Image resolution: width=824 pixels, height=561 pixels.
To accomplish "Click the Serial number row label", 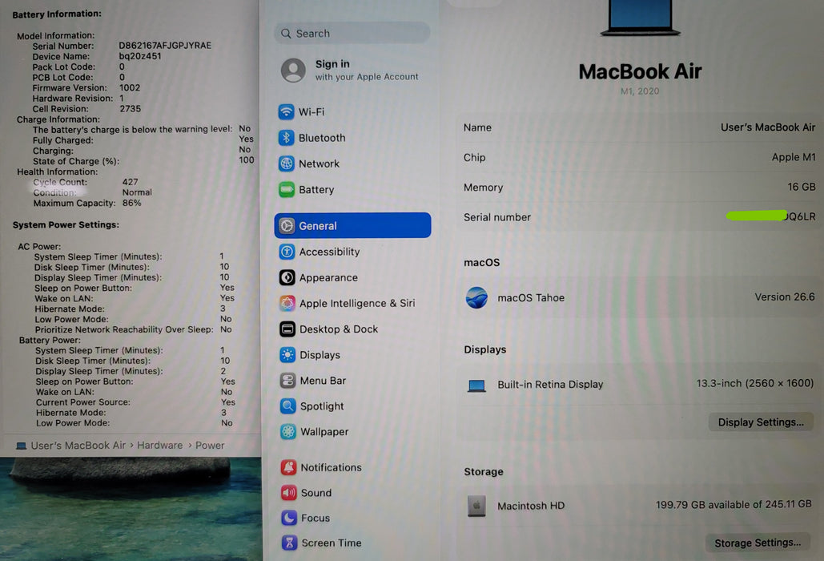I will point(496,217).
